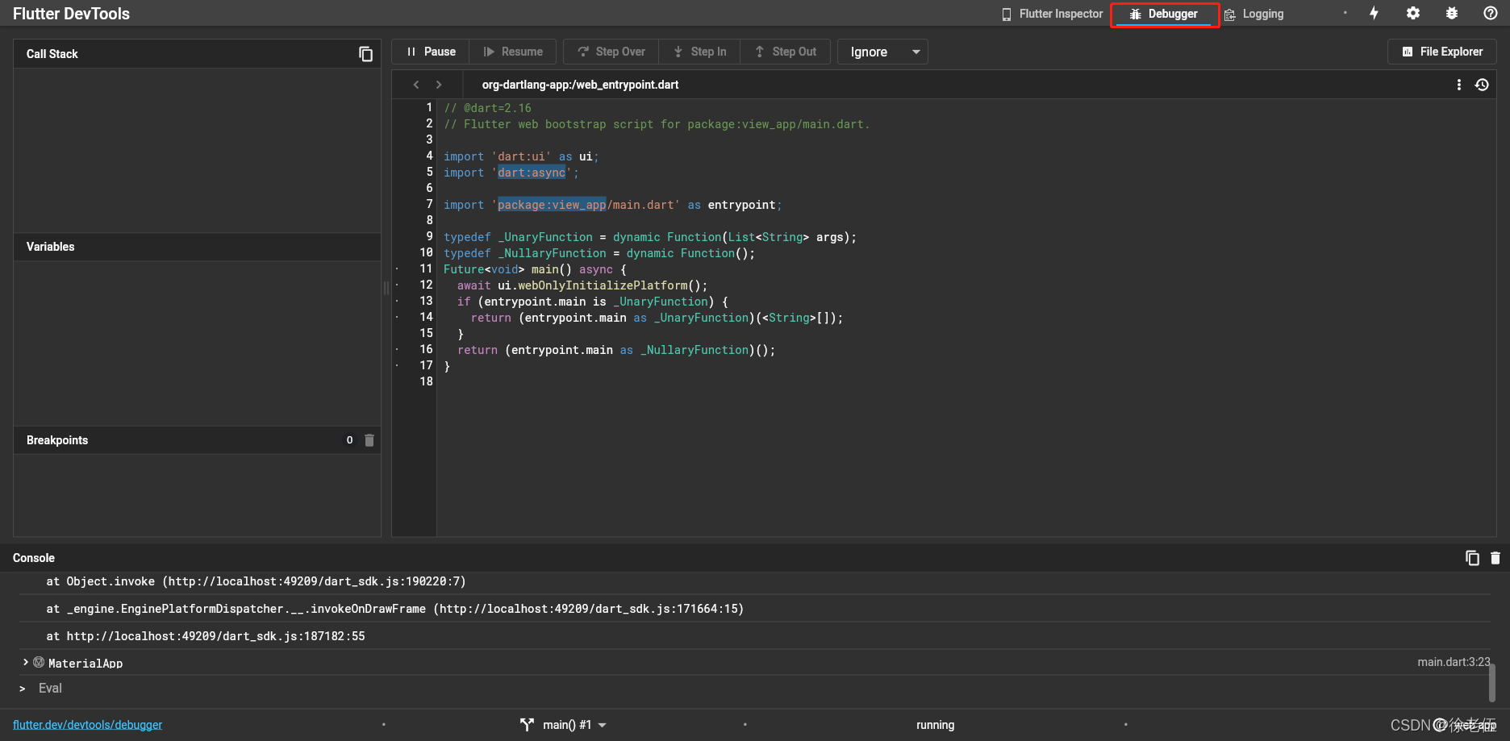
Task: Open the Ignore exceptions dropdown
Action: (x=883, y=52)
